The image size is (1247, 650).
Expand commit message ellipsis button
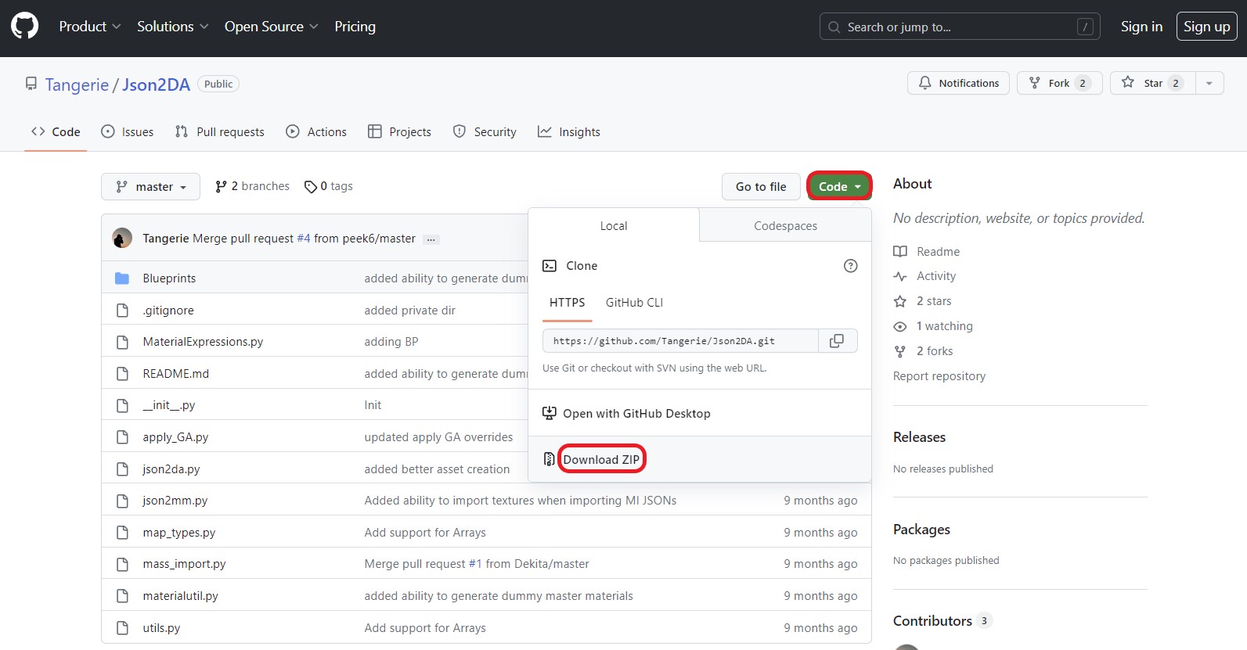click(431, 239)
